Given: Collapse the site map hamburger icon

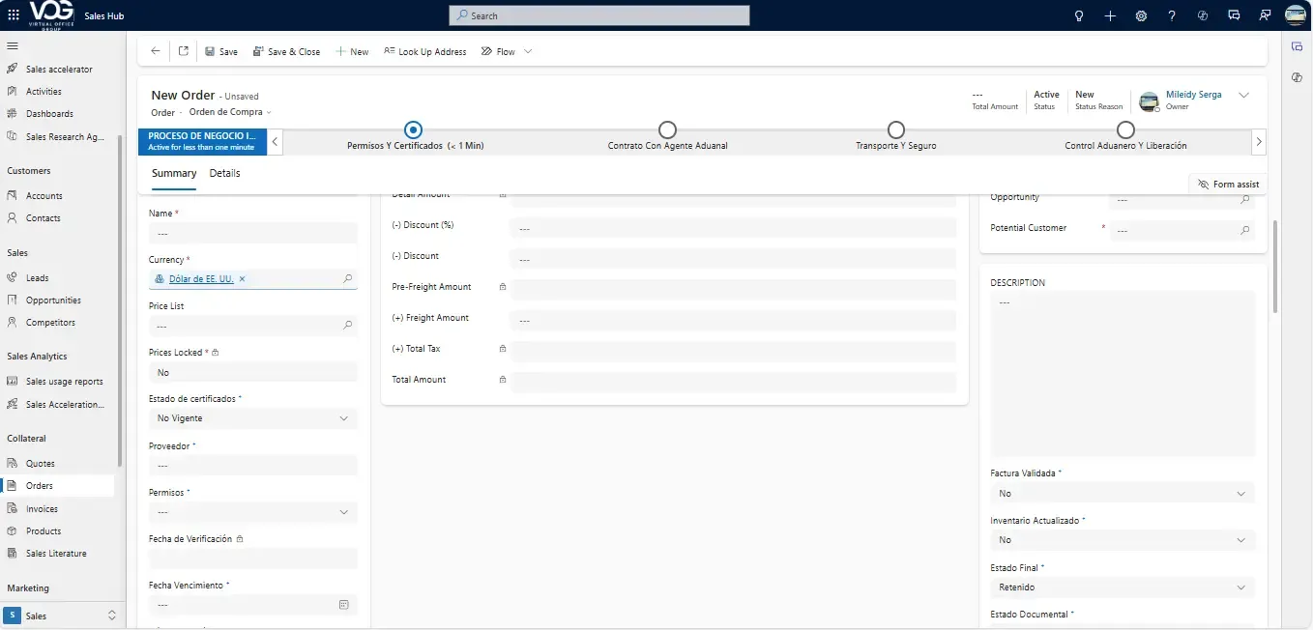Looking at the screenshot, I should (13, 45).
